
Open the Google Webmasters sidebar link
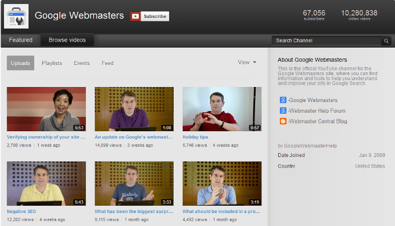pos(312,100)
